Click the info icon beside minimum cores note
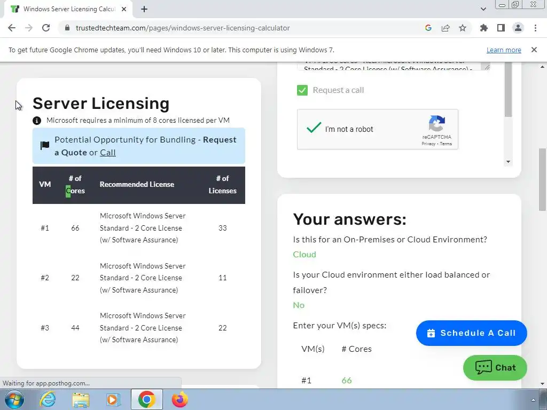This screenshot has height=410, width=547. (x=37, y=121)
